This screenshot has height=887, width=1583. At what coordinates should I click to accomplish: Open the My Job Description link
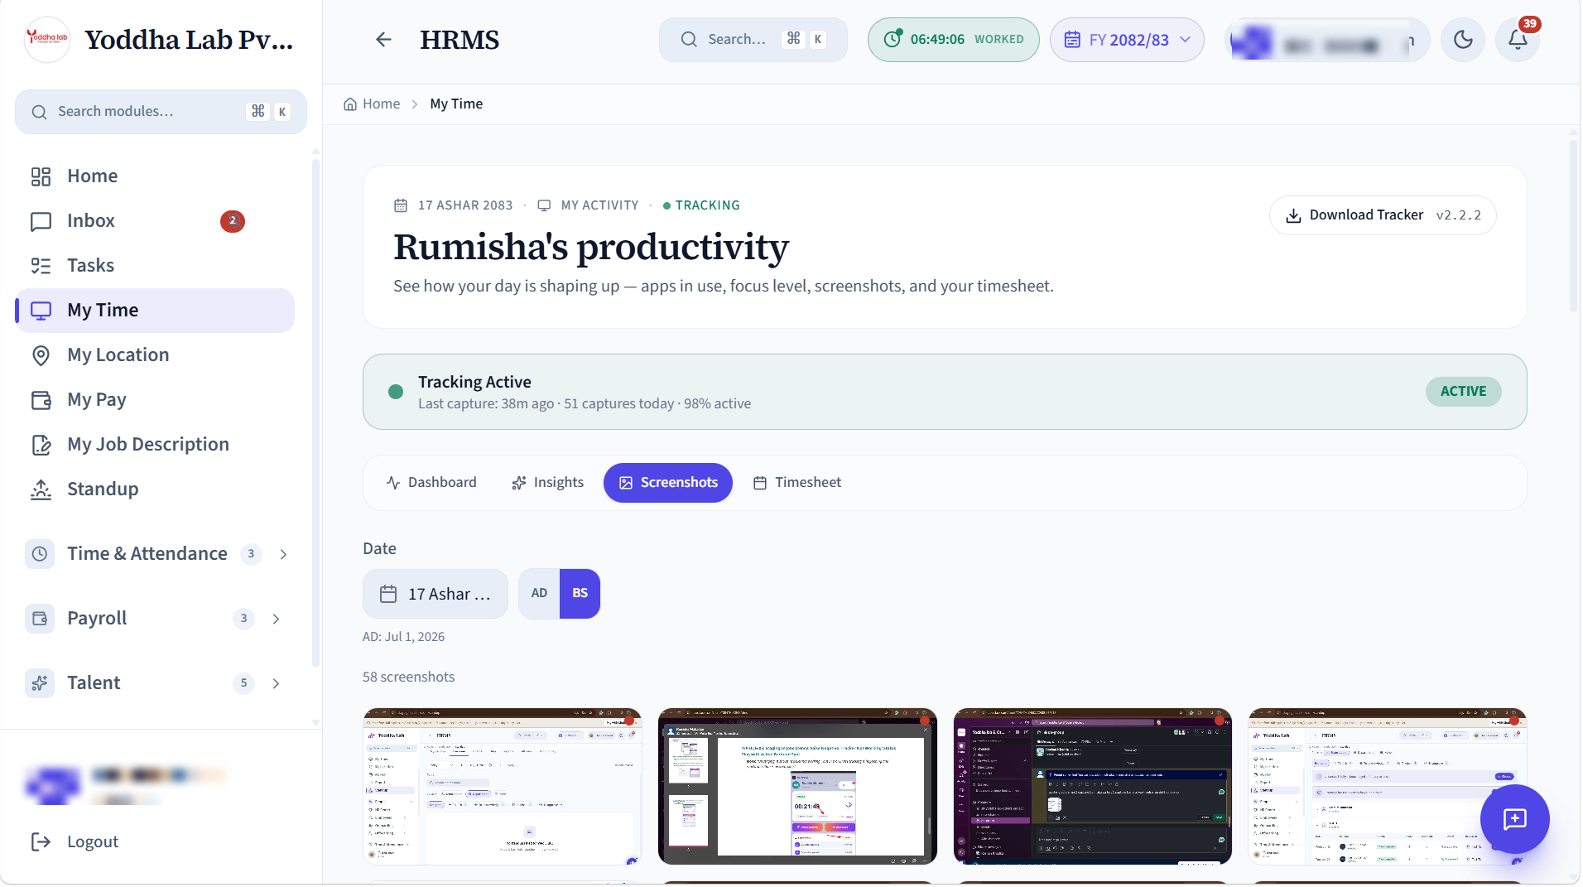click(x=155, y=445)
